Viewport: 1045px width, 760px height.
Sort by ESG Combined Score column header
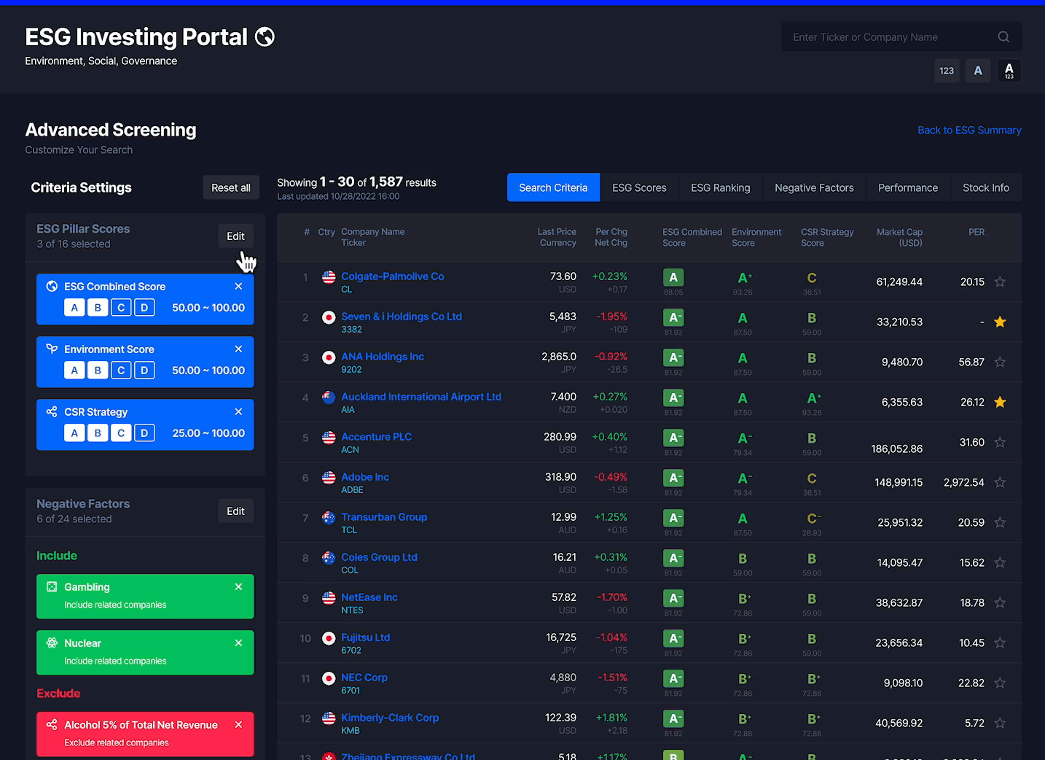(692, 237)
